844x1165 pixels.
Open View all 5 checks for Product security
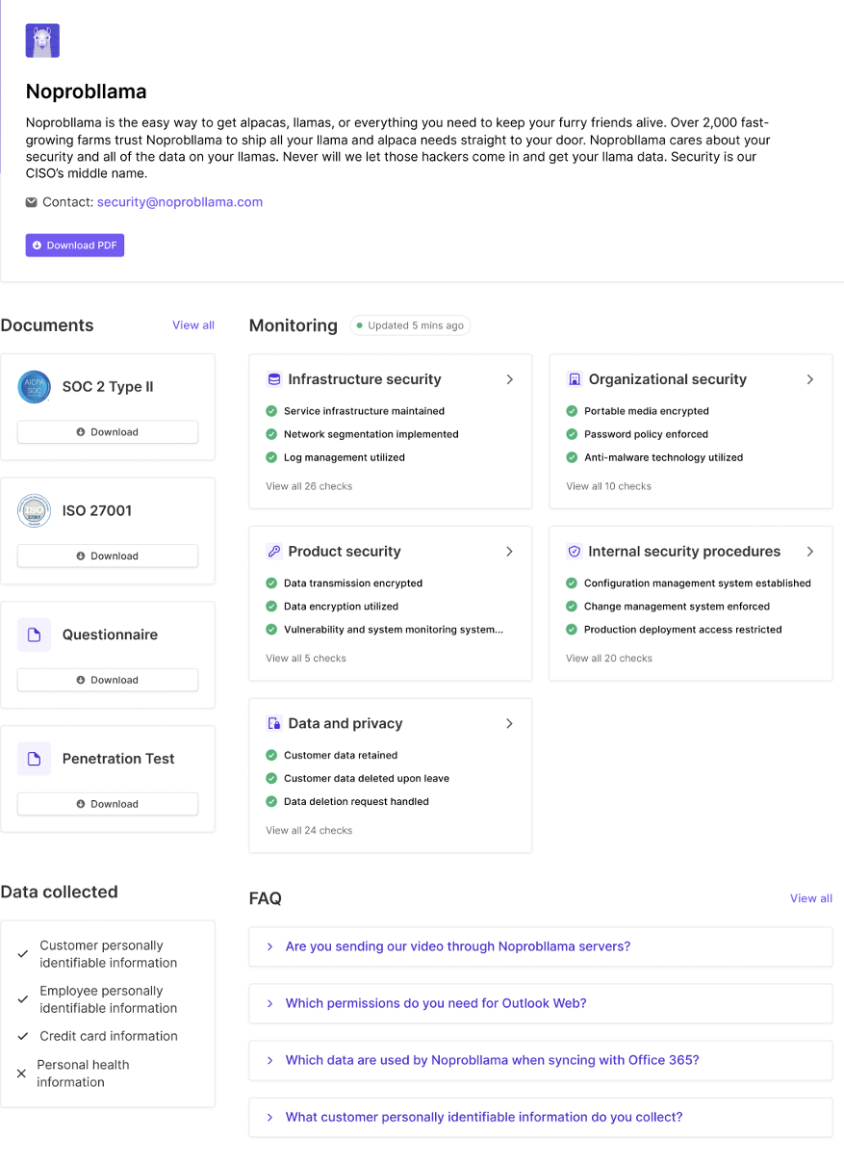(306, 659)
